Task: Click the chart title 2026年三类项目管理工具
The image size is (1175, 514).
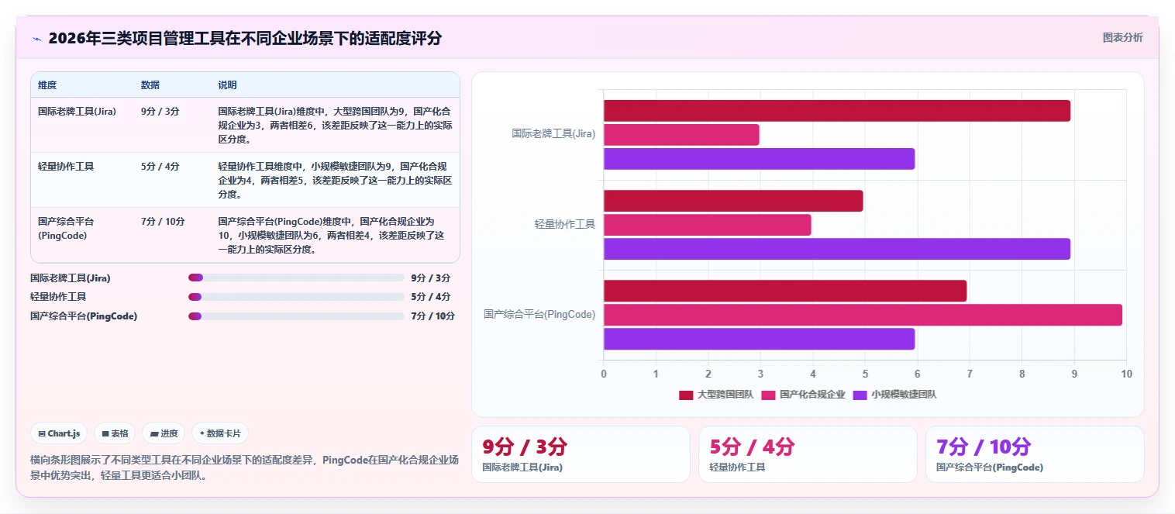Action: 245,38
